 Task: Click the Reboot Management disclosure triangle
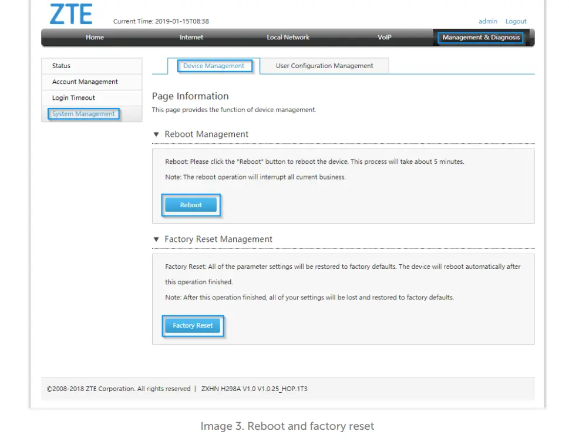[156, 134]
